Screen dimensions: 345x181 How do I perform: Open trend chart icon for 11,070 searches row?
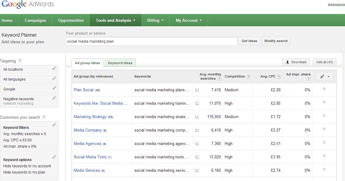tap(197, 103)
